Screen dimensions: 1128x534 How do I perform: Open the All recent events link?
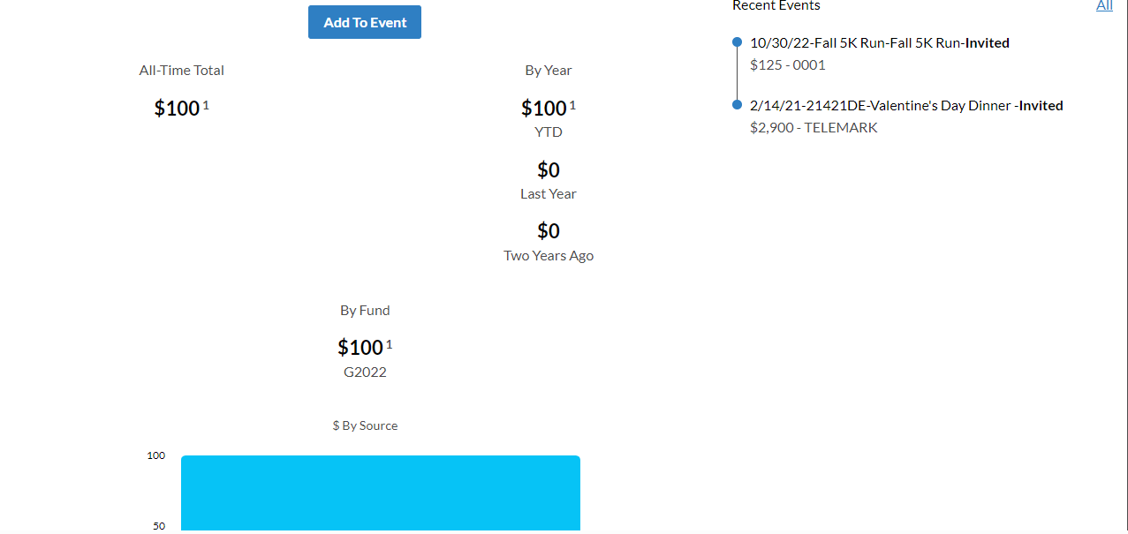click(x=1104, y=5)
